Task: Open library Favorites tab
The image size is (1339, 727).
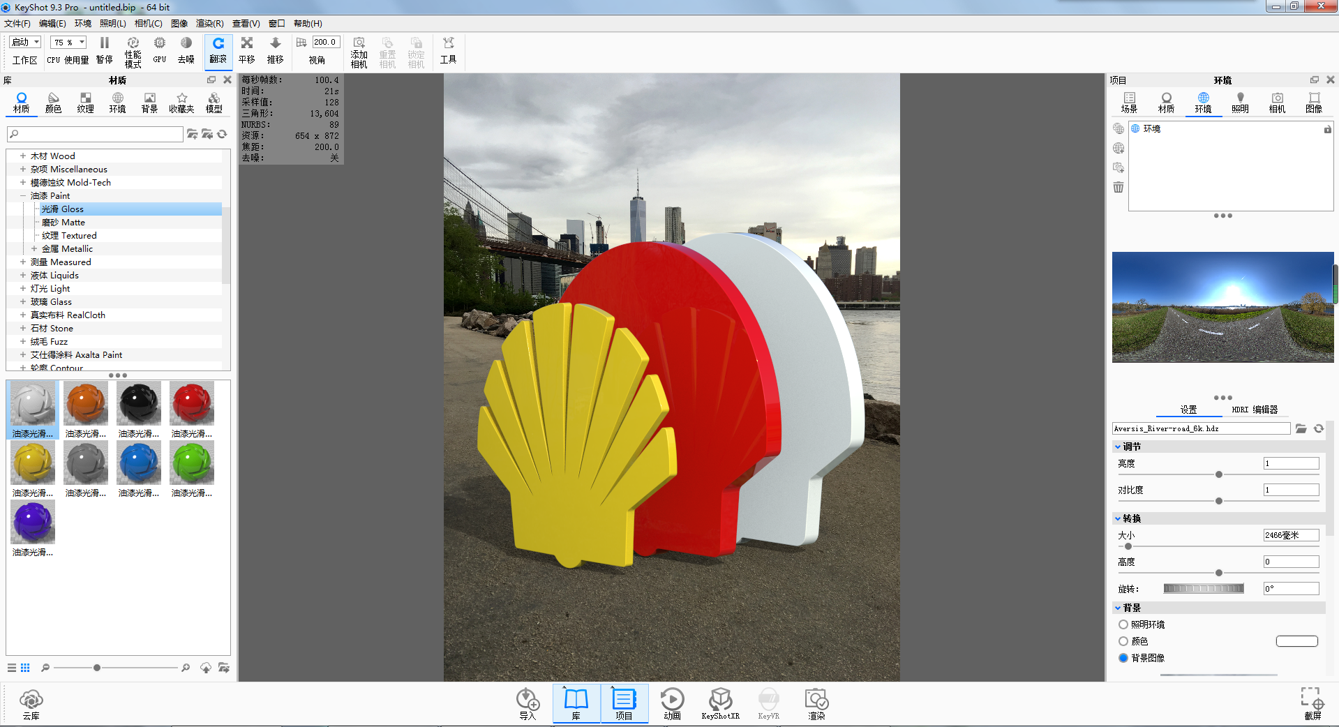Action: 181,103
